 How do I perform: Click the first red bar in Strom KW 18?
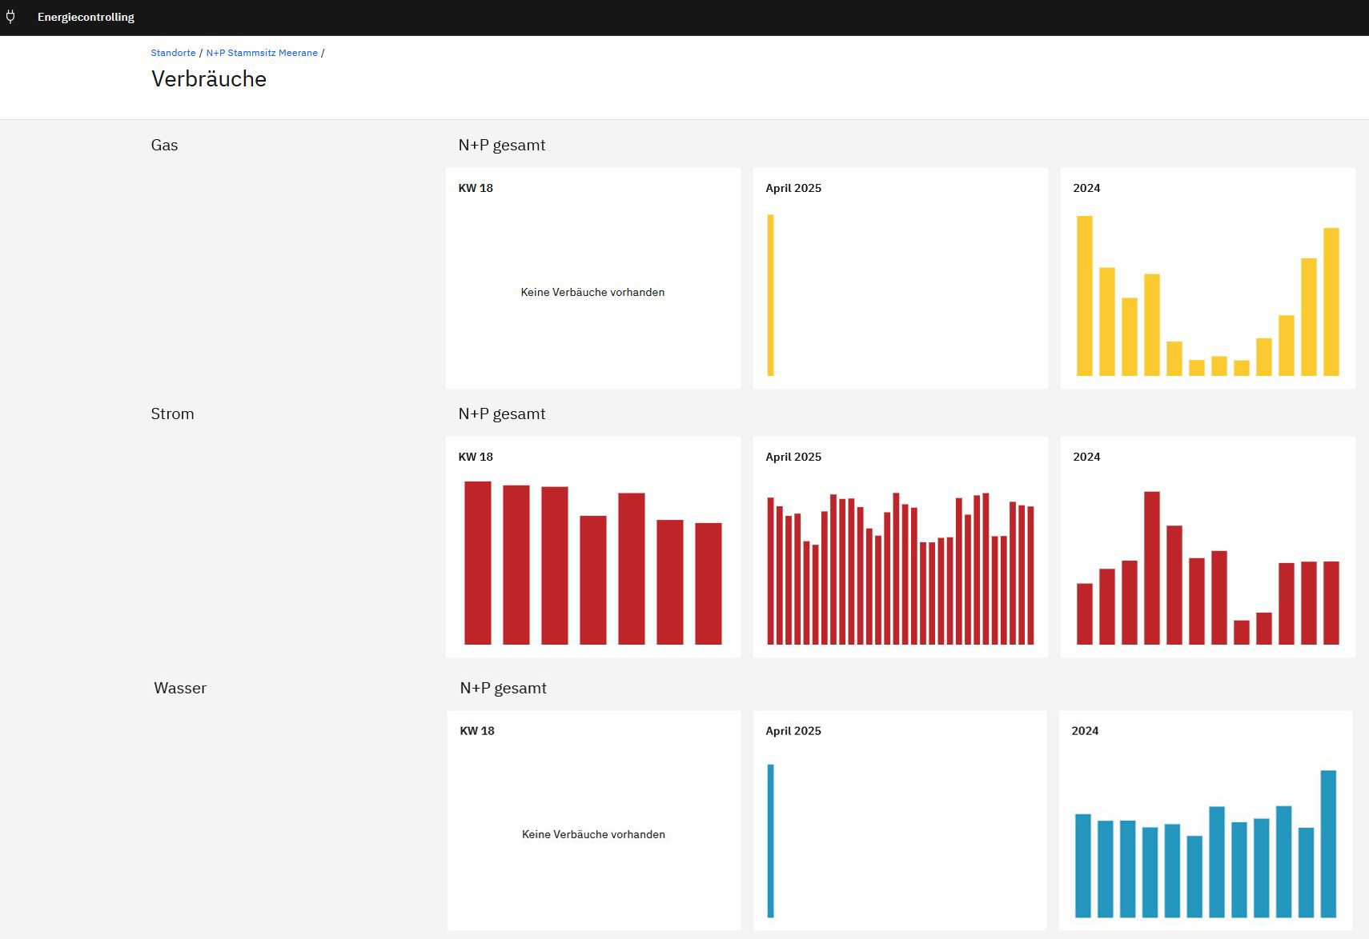478,563
